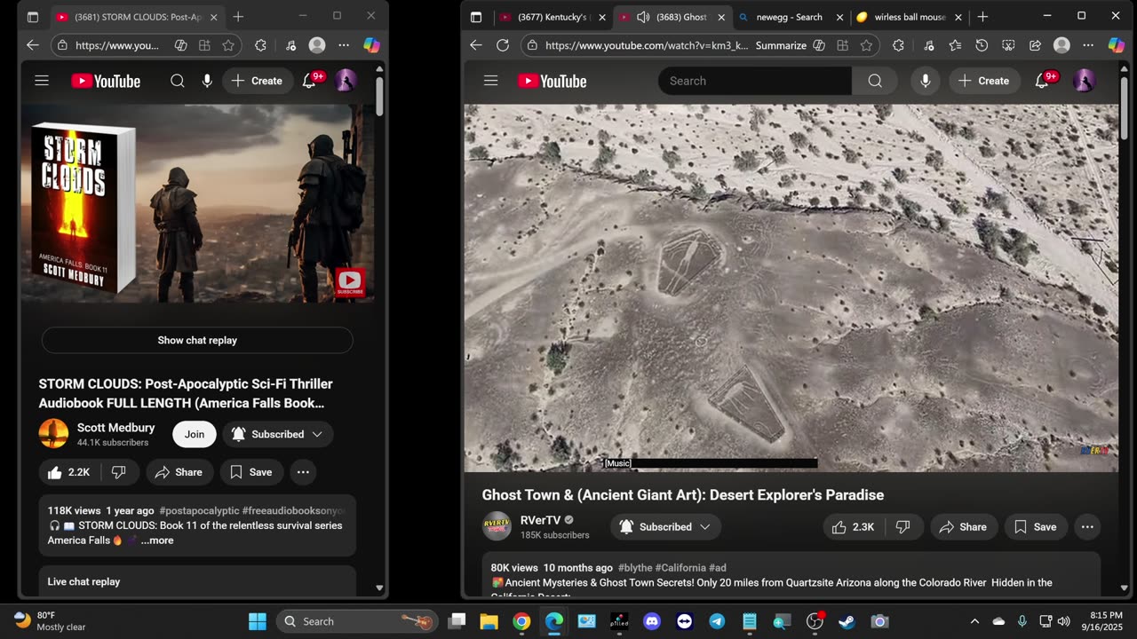1137x639 pixels.
Task: Mute the tab using the speaker icon on the Ghost tab
Action: pos(643,17)
